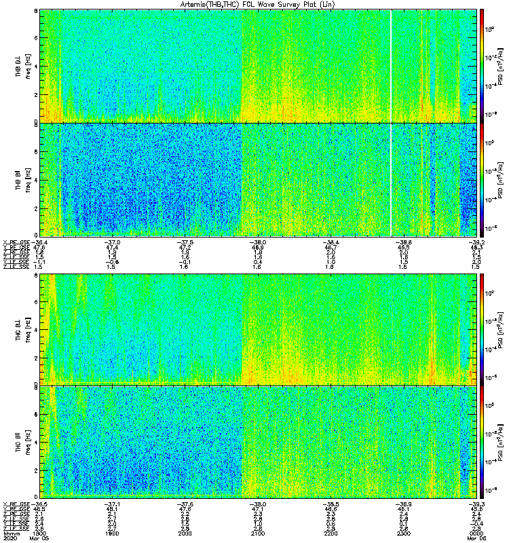509x543 pixels.
Task: Click the "4" Hz tick on the THC B∥ axis
Action: 36,443
